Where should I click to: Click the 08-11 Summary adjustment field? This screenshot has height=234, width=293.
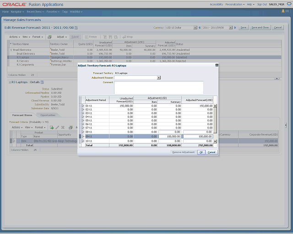170,132
